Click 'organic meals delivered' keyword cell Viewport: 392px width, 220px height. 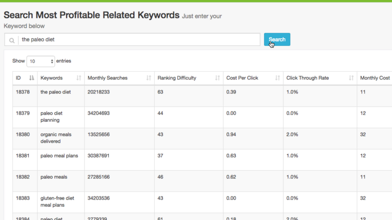tap(56, 138)
